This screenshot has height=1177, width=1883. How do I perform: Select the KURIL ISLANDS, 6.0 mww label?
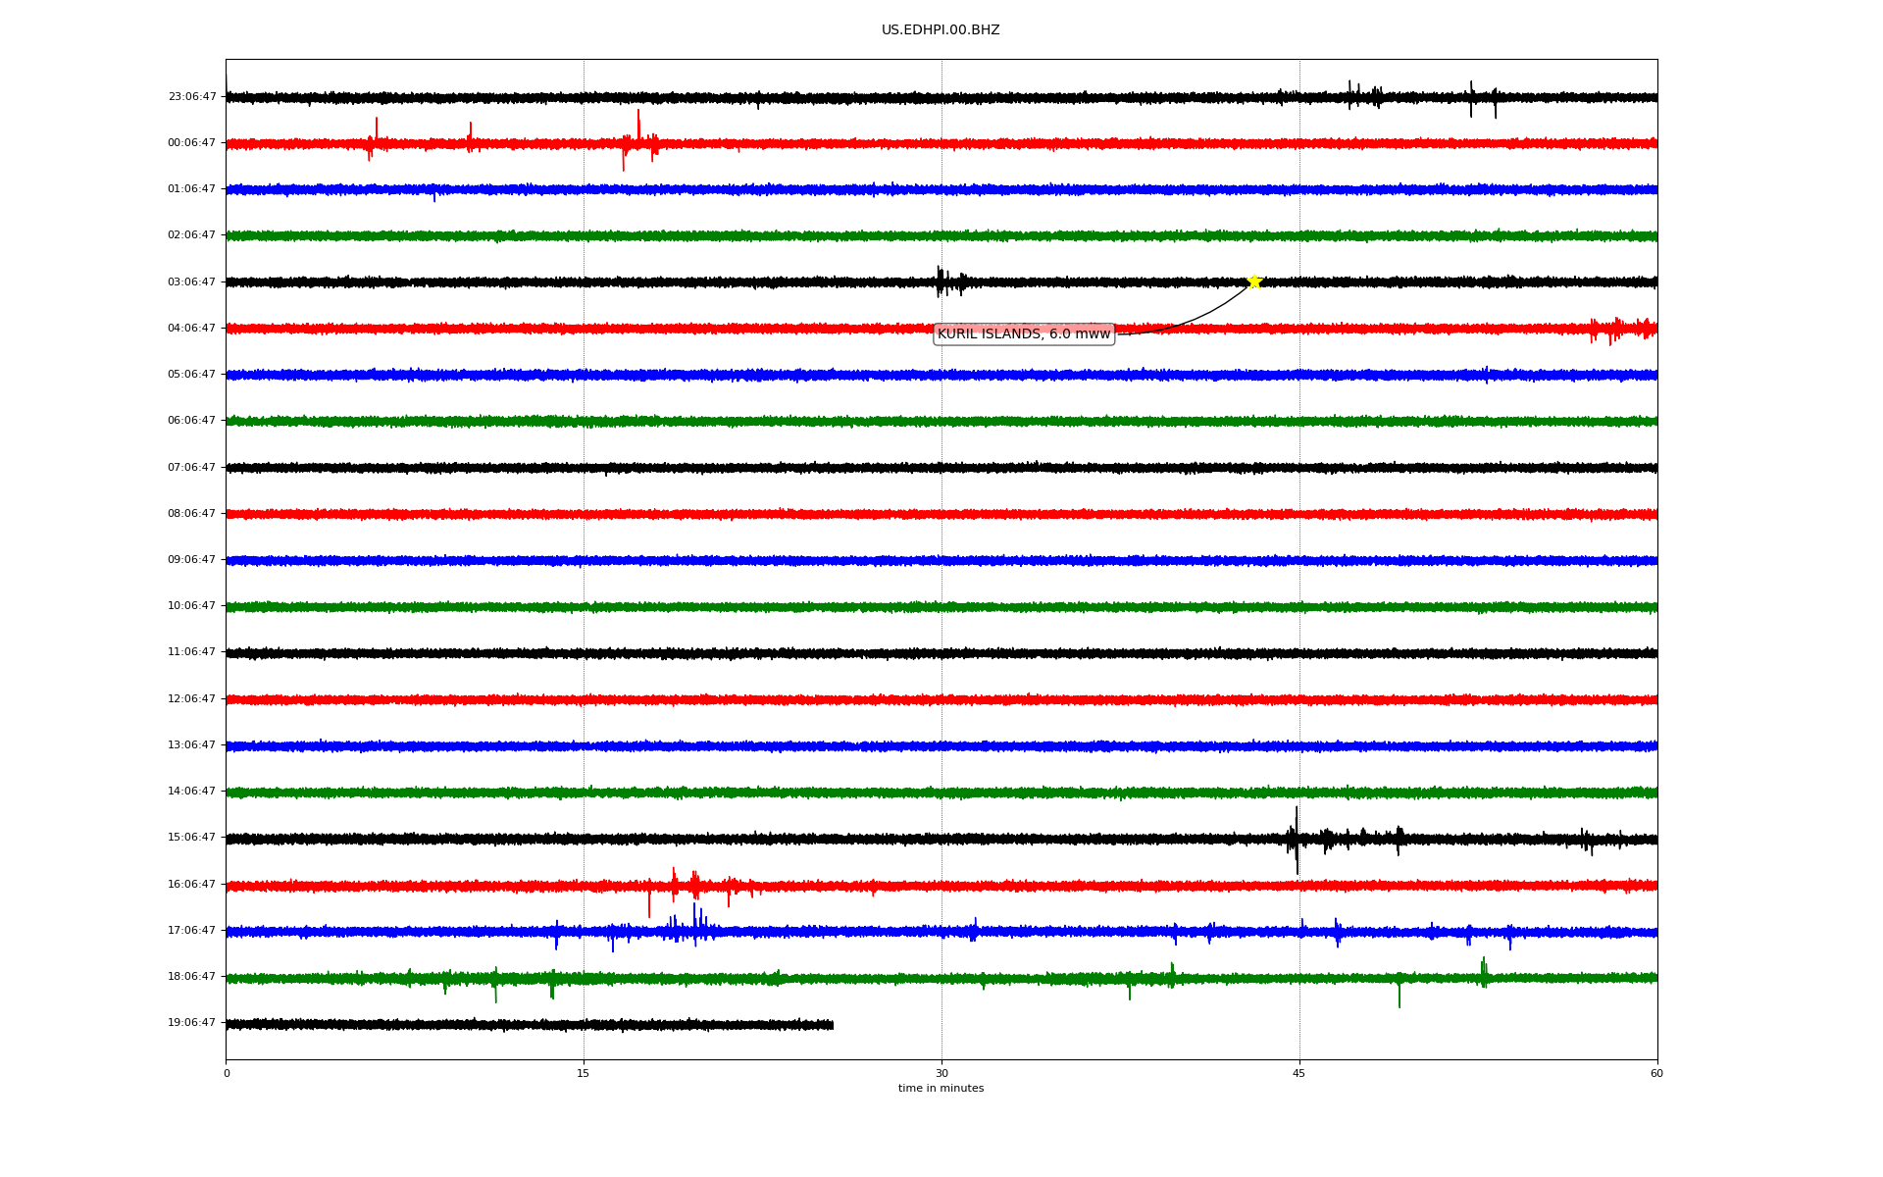click(x=1024, y=334)
